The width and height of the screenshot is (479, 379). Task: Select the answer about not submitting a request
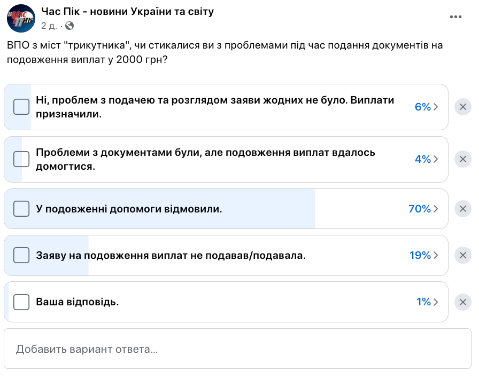coord(21,255)
